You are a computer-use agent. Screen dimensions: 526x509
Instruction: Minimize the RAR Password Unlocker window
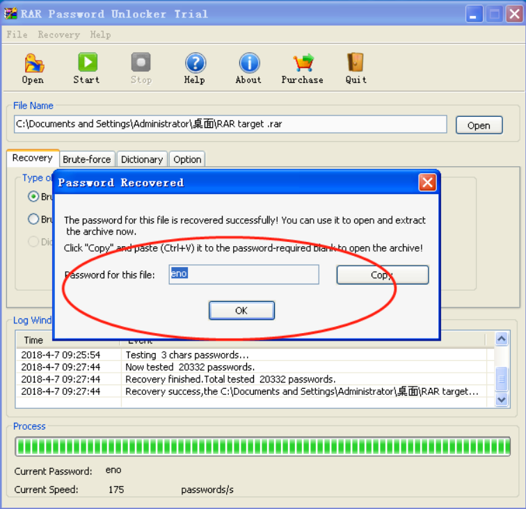pos(474,14)
